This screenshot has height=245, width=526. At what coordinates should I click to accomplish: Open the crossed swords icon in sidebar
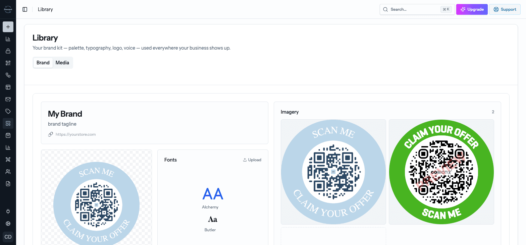click(x=8, y=160)
